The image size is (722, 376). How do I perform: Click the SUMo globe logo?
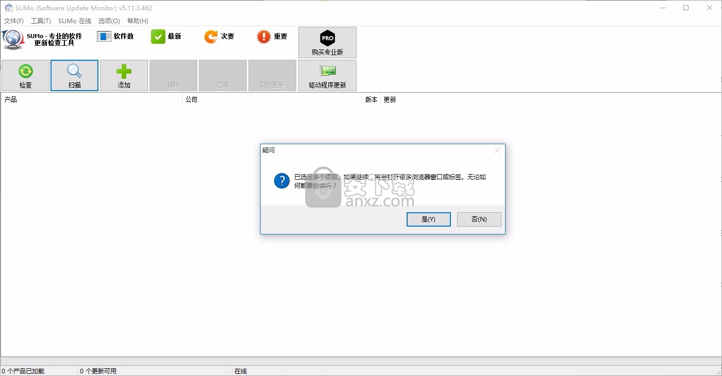pyautogui.click(x=13, y=39)
